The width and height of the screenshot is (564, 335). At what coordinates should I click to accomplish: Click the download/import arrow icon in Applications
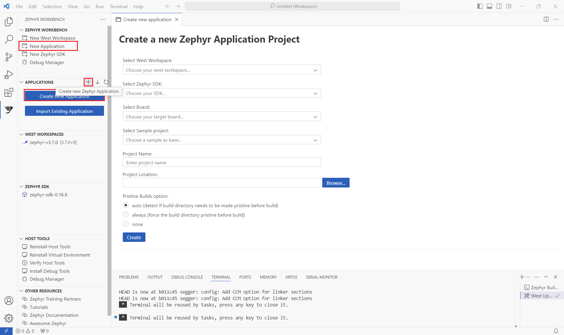pos(97,82)
